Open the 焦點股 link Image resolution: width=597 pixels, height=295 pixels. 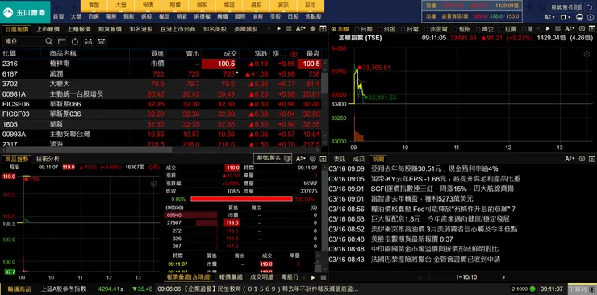click(x=313, y=17)
